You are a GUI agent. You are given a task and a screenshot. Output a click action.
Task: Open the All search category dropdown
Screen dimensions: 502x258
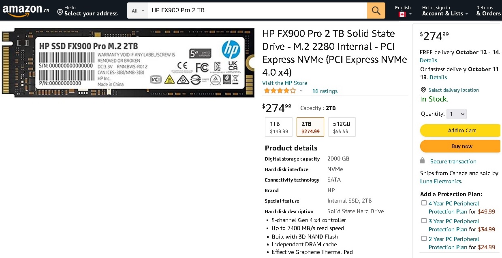click(x=138, y=11)
